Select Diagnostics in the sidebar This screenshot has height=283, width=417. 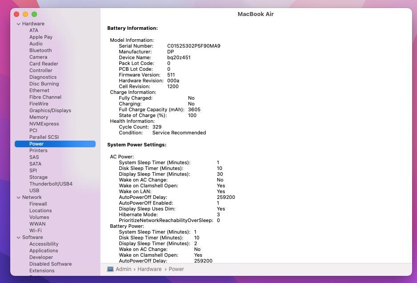[43, 77]
